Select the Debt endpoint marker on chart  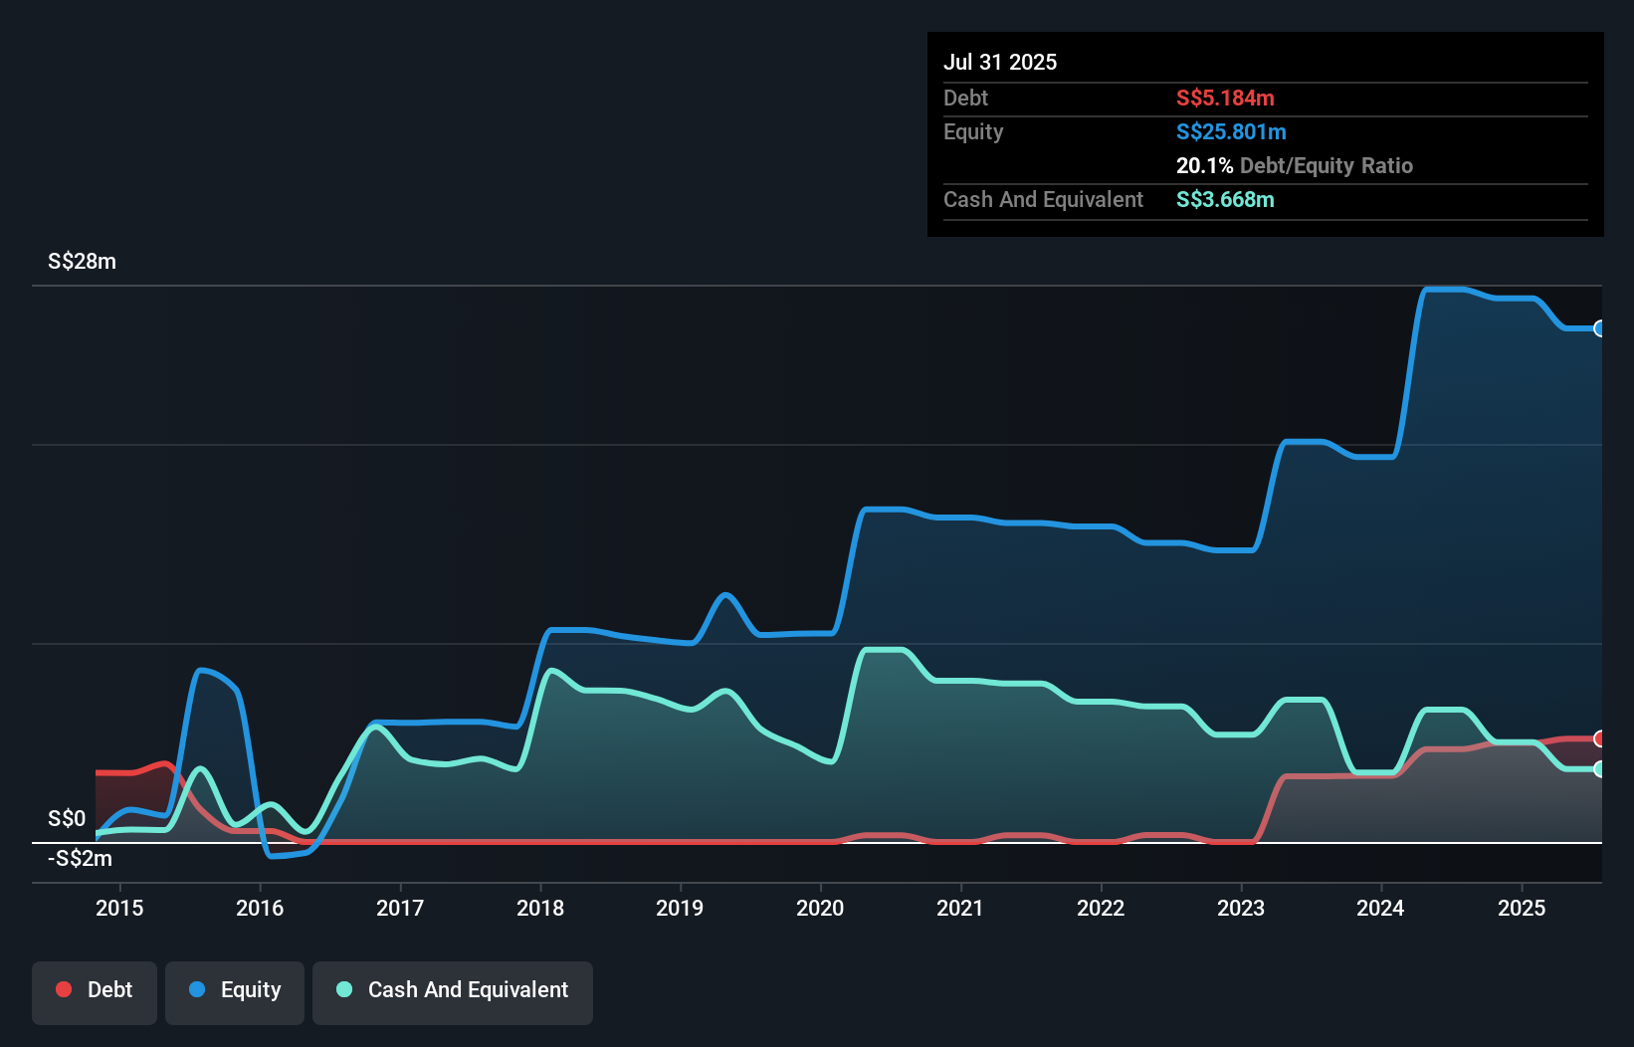coord(1599,738)
